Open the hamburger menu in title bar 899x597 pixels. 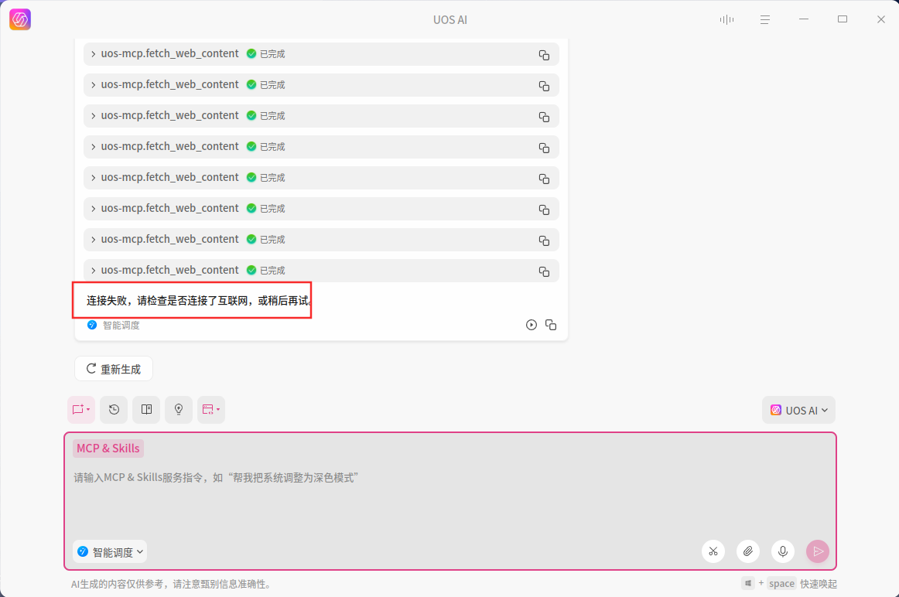764,19
